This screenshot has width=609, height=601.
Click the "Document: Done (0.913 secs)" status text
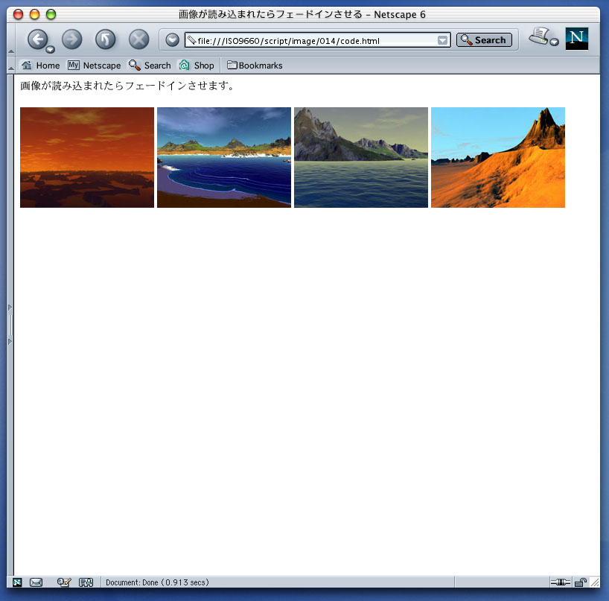pos(157,582)
